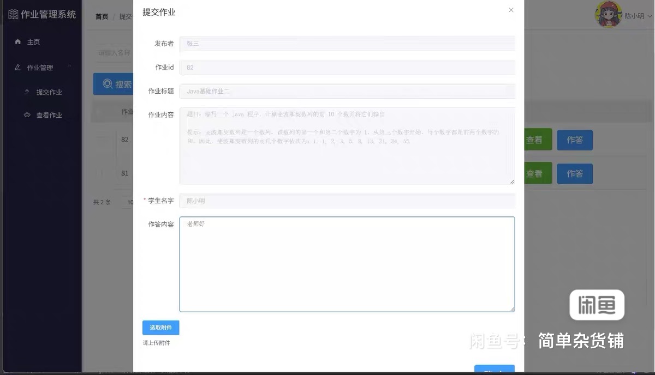Click the magnifier icon on the 搜索 button
655x375 pixels.
click(108, 84)
